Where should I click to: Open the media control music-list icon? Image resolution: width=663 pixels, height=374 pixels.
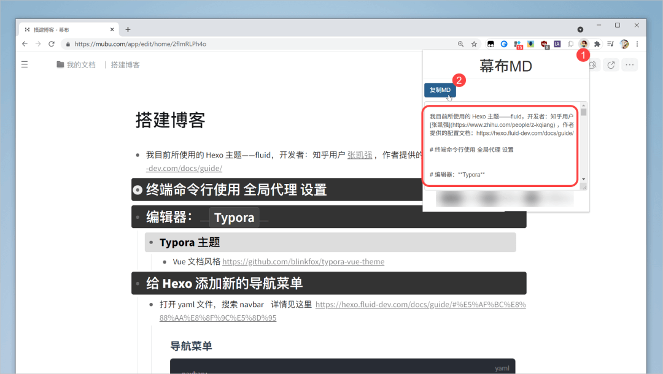pos(610,44)
